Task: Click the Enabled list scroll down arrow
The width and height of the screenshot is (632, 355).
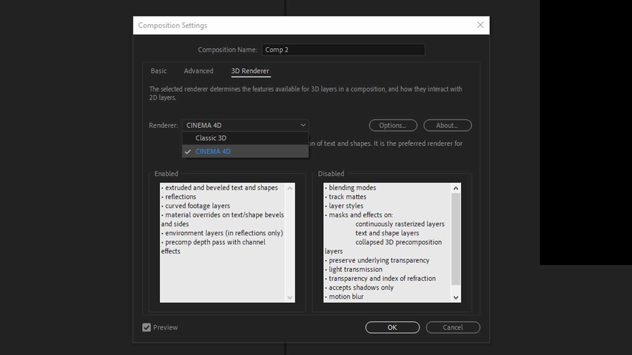Action: pyautogui.click(x=290, y=297)
